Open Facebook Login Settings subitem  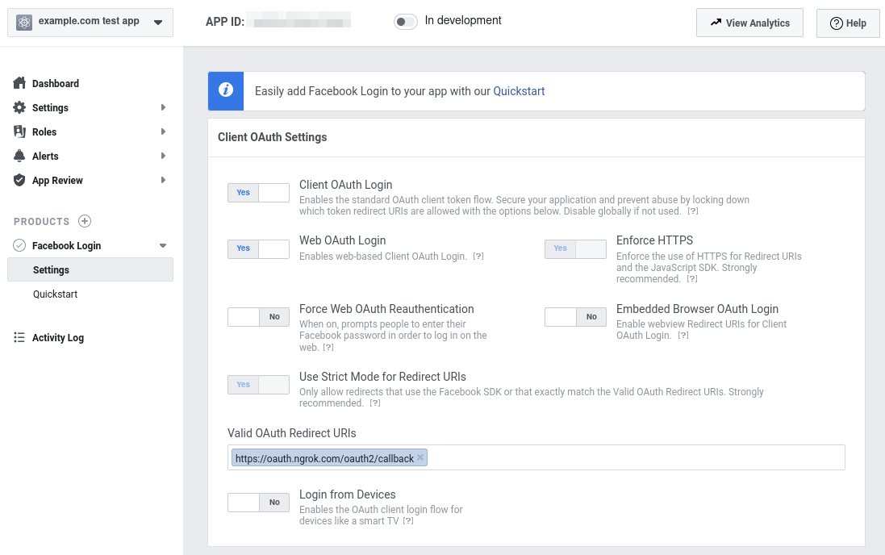pyautogui.click(x=90, y=269)
